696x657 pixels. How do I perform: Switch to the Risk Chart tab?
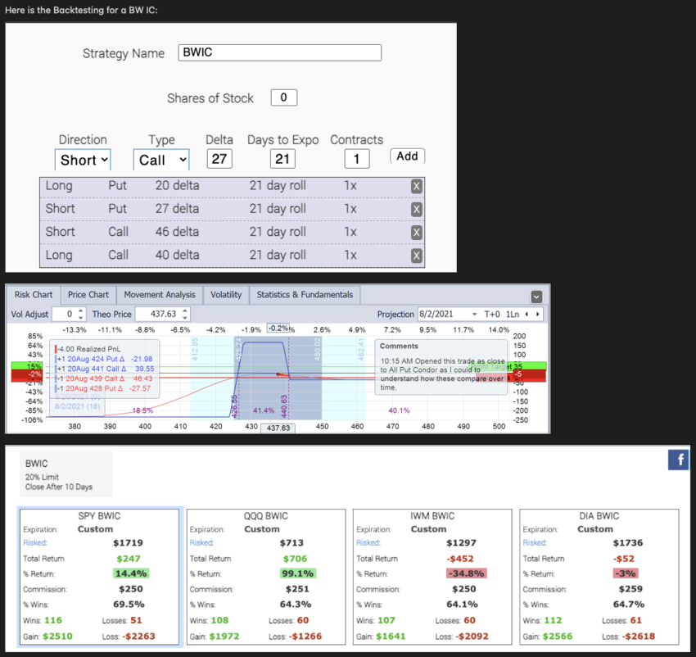coord(34,295)
